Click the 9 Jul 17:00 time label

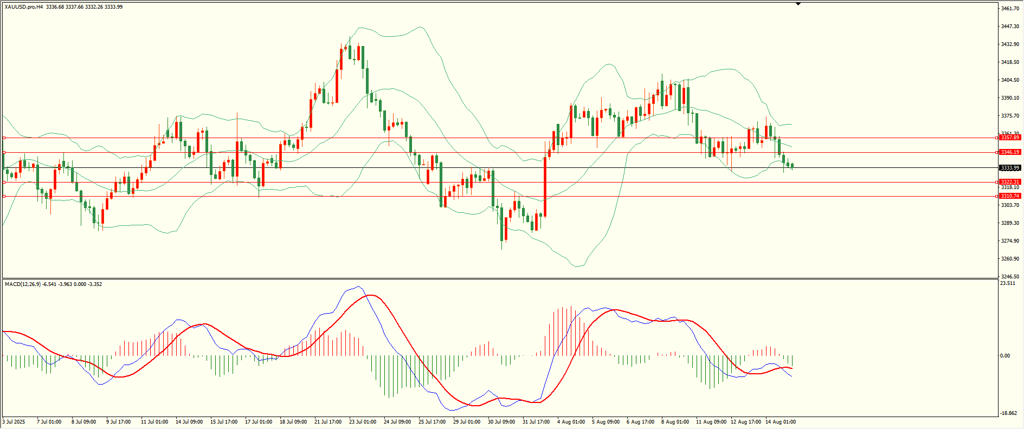point(118,422)
